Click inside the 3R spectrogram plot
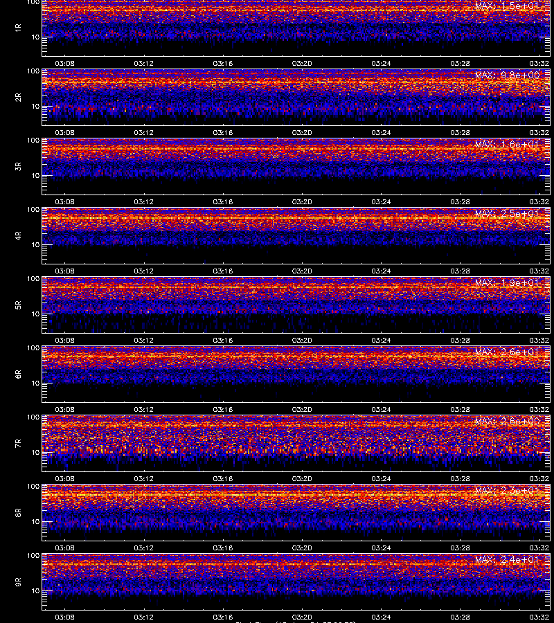 [296, 166]
